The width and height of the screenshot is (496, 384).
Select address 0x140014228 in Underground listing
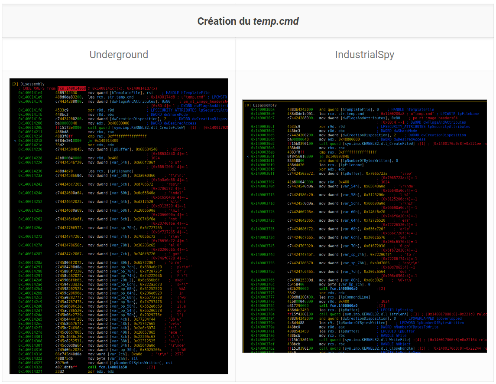click(30, 158)
